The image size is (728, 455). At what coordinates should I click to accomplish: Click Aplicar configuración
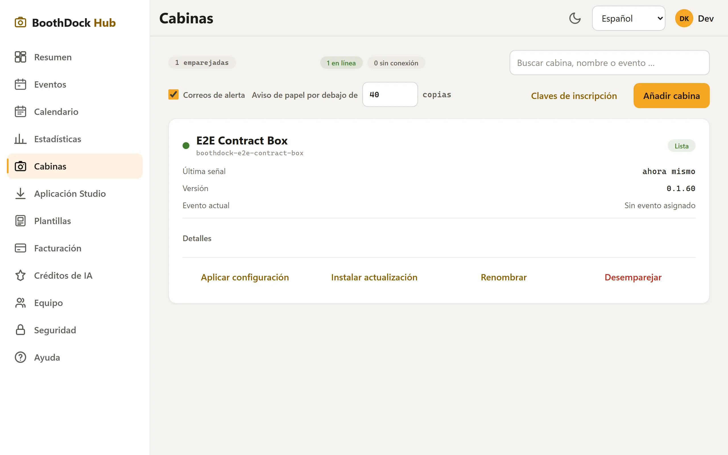tap(245, 277)
